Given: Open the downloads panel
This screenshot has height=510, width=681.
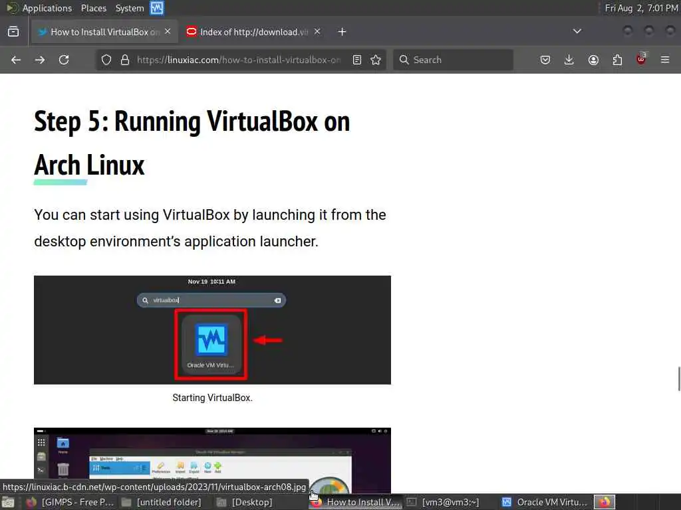Looking at the screenshot, I should click(569, 60).
